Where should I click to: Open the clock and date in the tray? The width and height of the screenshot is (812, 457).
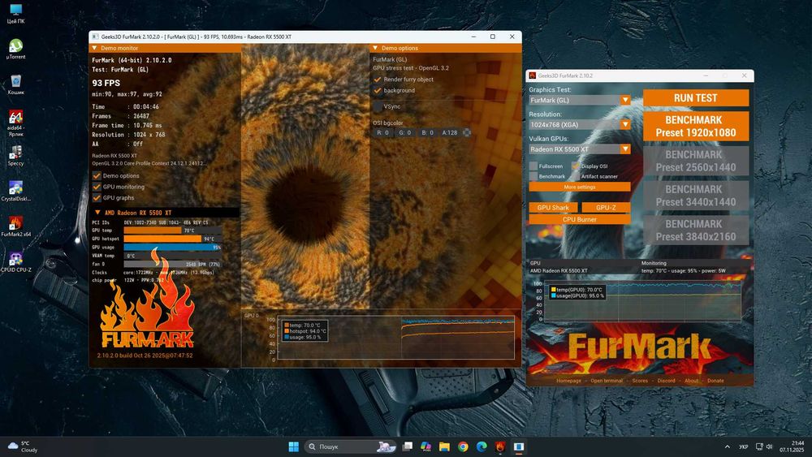point(792,446)
